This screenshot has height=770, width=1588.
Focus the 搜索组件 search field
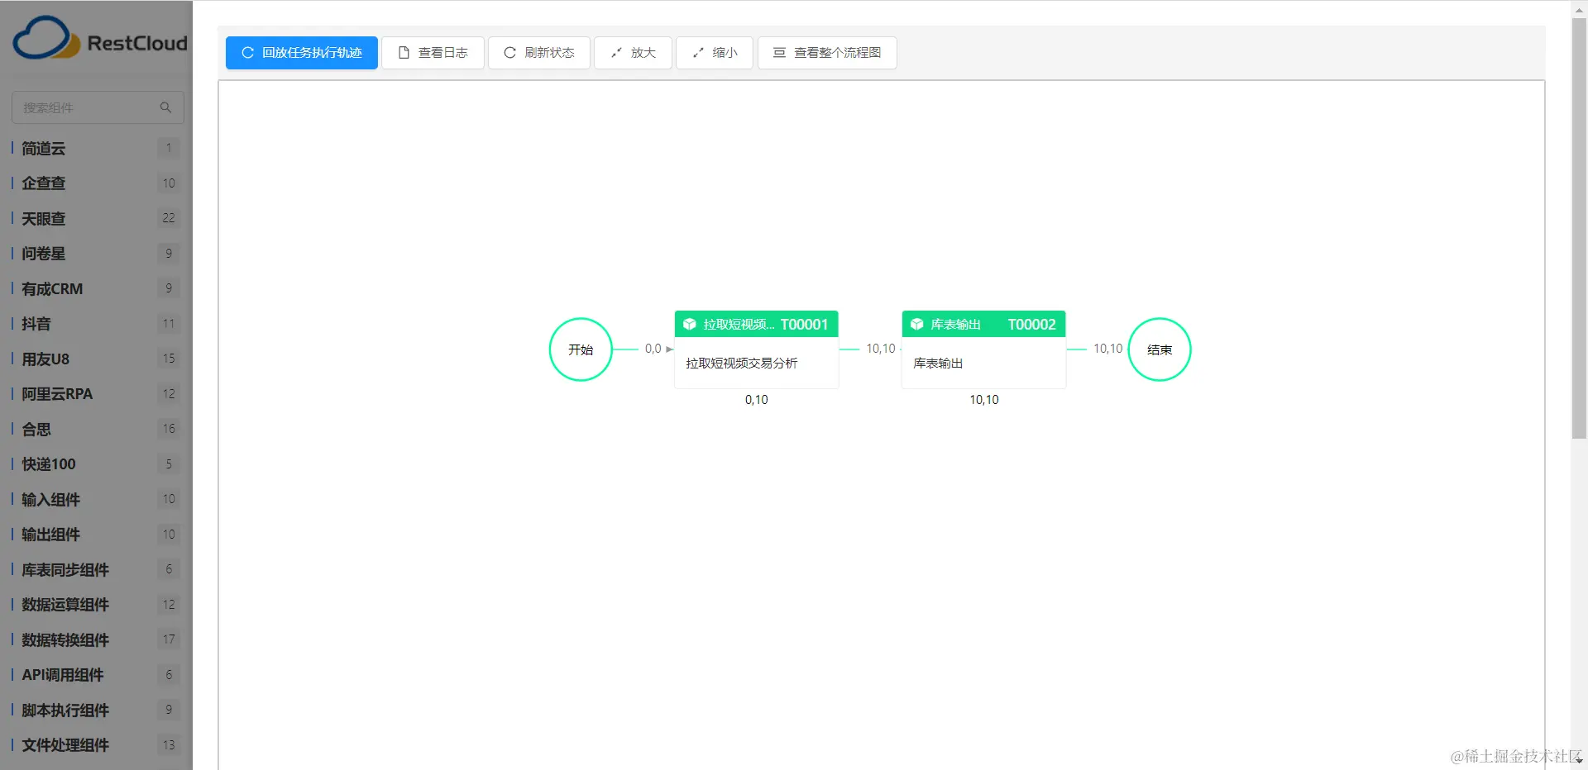[98, 107]
